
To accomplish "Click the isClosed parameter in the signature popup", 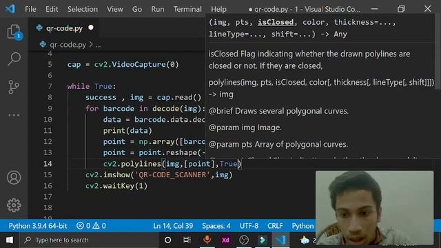I will pyautogui.click(x=276, y=22).
